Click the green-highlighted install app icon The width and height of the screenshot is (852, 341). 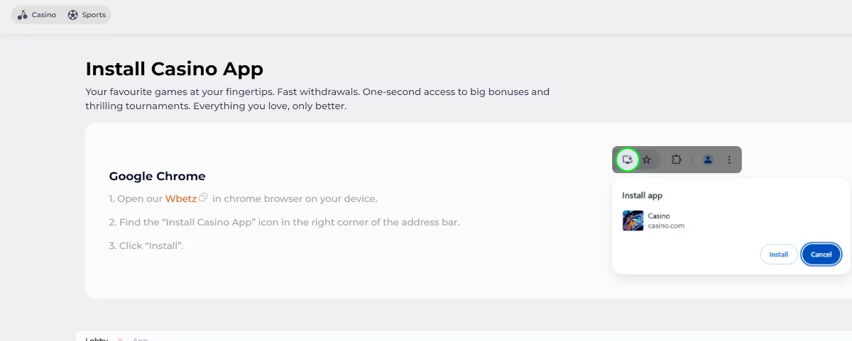coord(628,160)
